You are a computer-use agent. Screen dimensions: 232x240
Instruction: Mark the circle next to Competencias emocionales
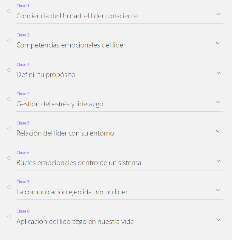(x=9, y=40)
